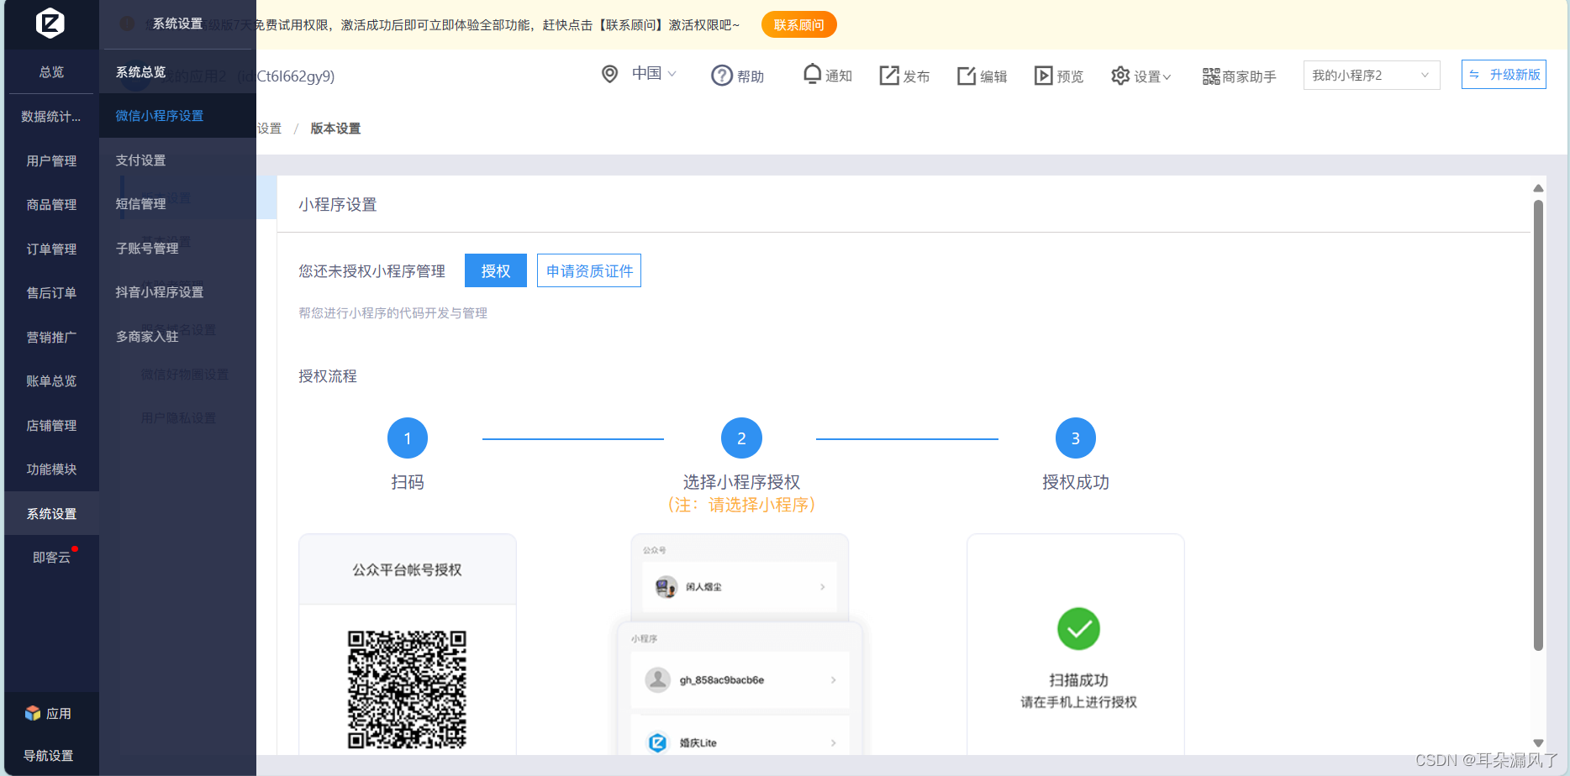Viewport: 1570px width, 776px height.
Task: Expand the 设置 dropdown arrow
Action: 1167,77
